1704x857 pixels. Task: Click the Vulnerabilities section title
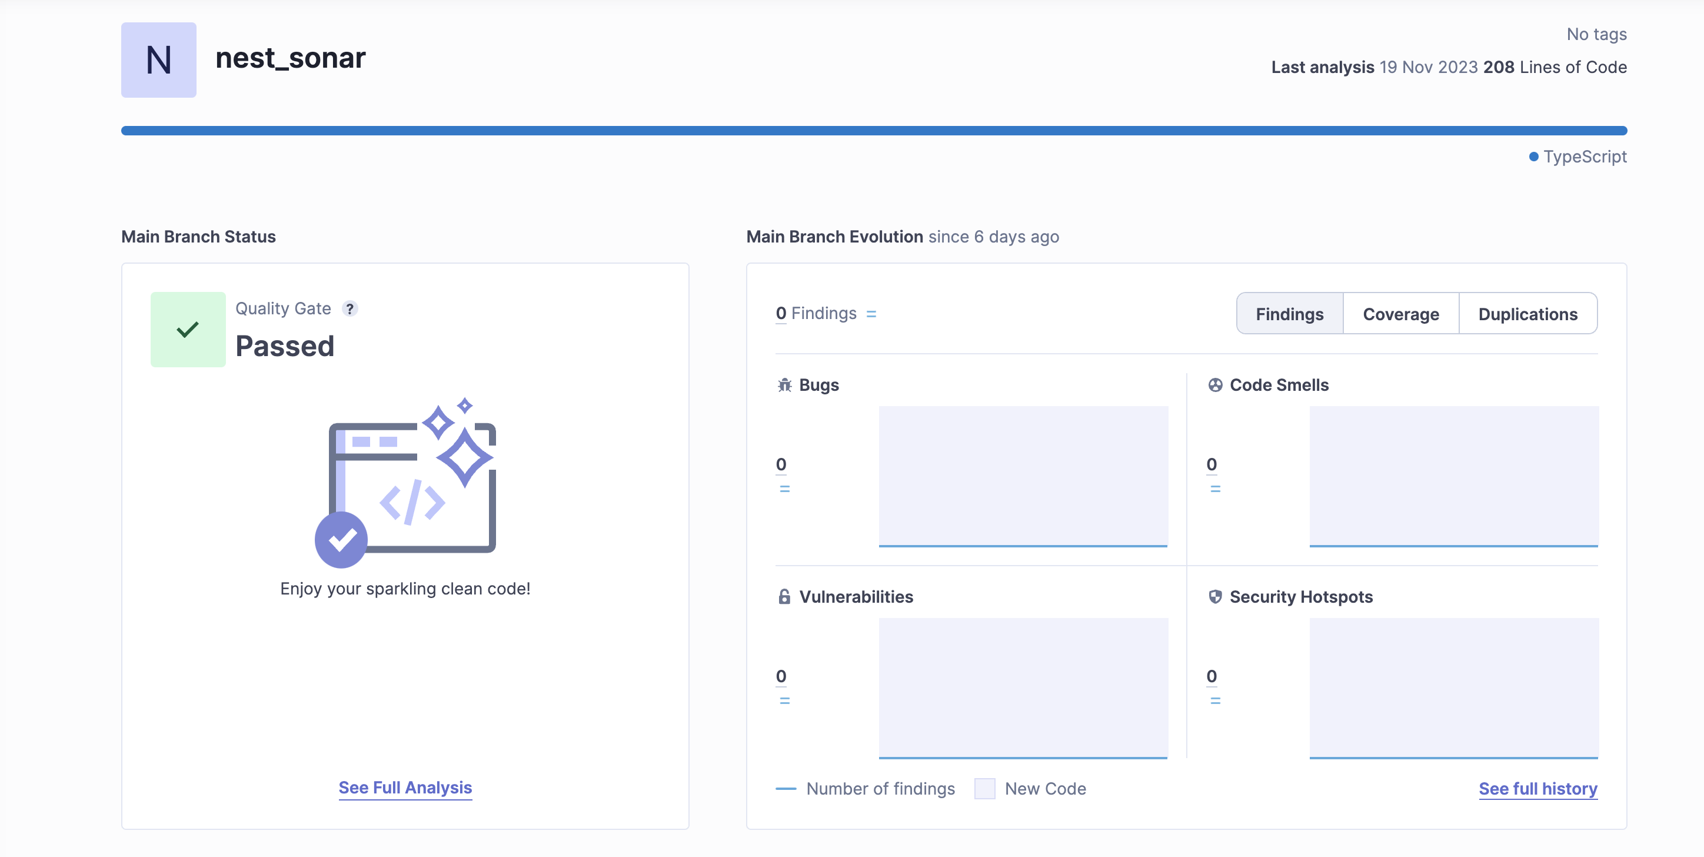(x=856, y=597)
